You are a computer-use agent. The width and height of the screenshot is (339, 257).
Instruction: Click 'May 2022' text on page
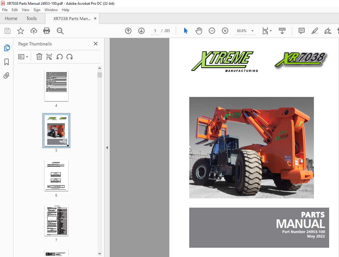[x=316, y=236]
